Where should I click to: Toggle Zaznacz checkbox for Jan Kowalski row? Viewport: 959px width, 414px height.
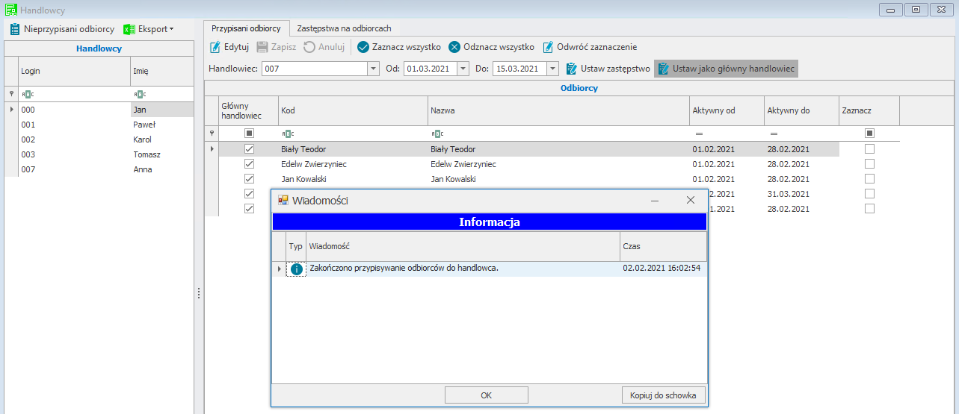pyautogui.click(x=869, y=179)
